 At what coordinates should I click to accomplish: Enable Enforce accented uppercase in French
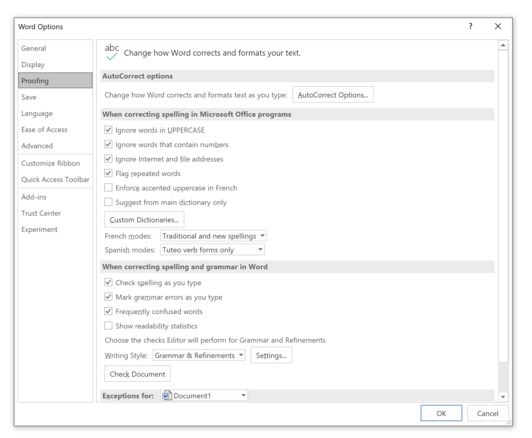click(108, 188)
